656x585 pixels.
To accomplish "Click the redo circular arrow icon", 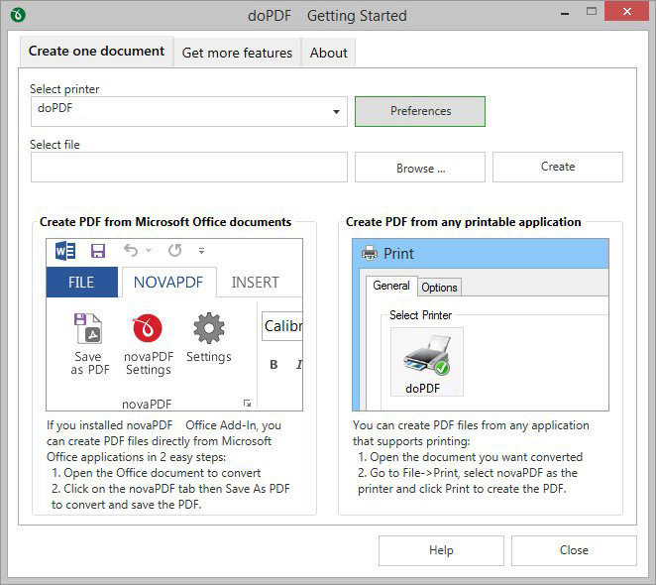I will [174, 251].
